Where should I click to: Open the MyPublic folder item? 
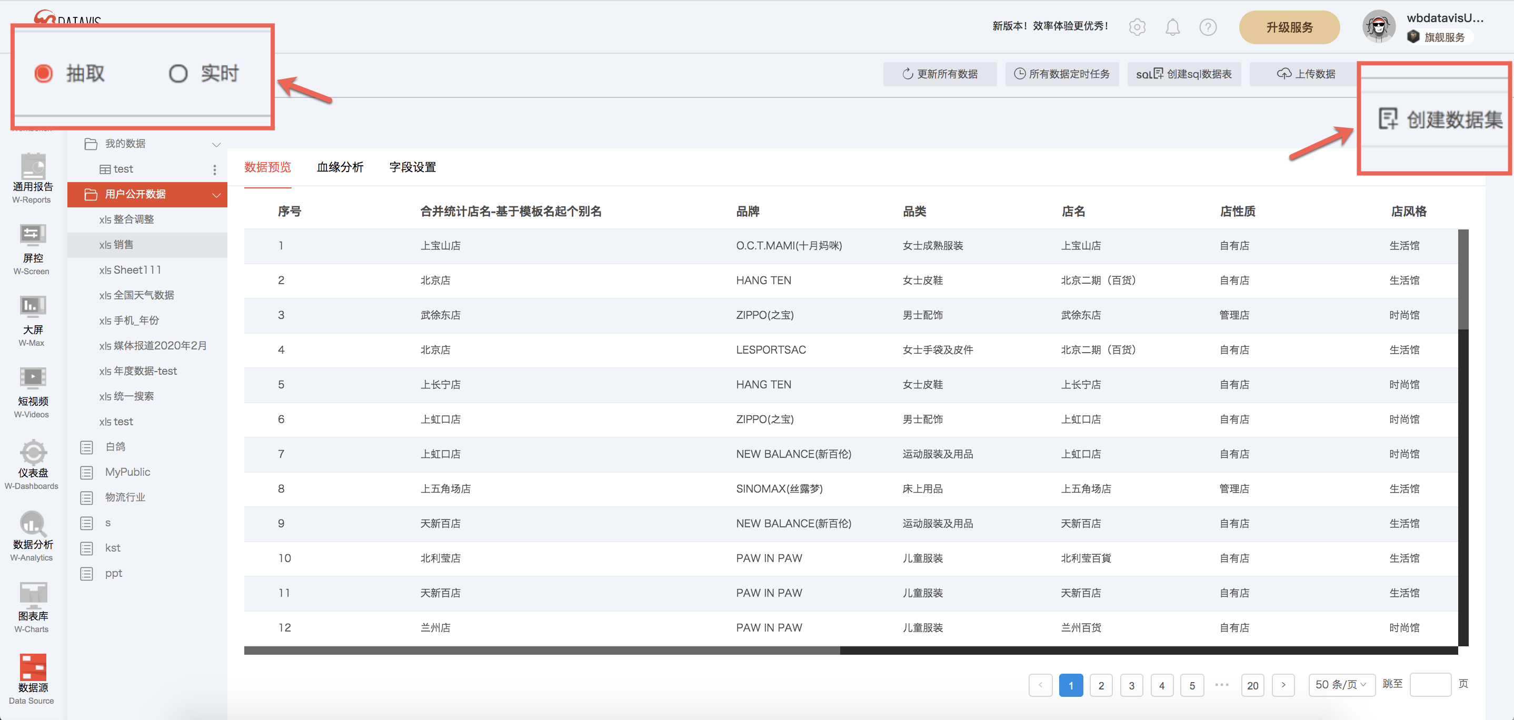coord(127,472)
